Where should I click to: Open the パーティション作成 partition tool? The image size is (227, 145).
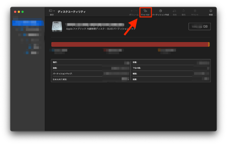160,12
